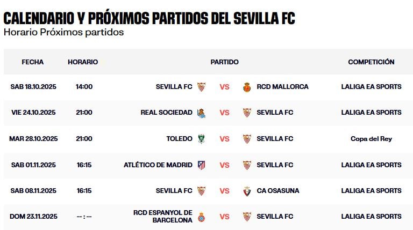Open the ATLÉTICO DE MADRID team link
Screen dimensions: 413x230
point(158,165)
